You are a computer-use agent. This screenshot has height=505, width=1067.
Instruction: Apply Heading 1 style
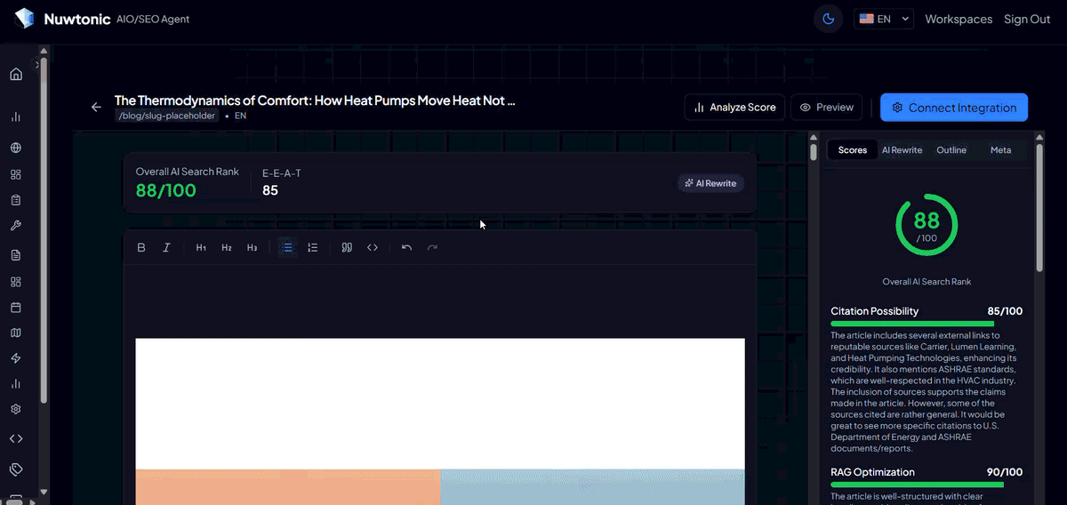[x=201, y=247]
